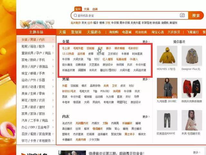Open 主题市场 header tab
The height and width of the screenshot is (155, 206).
[x=36, y=32]
